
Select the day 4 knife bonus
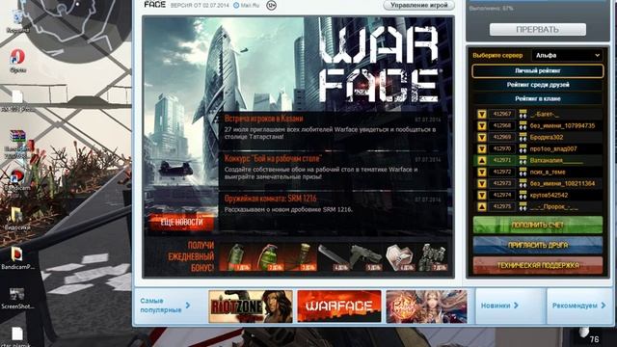[x=333, y=257]
